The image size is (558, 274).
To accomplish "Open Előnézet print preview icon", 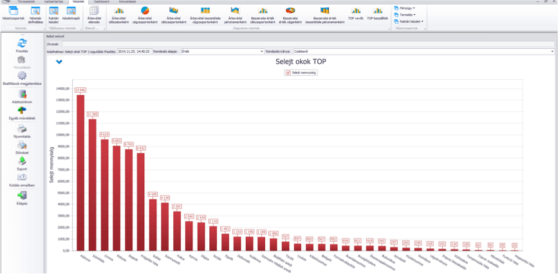I will point(22,145).
